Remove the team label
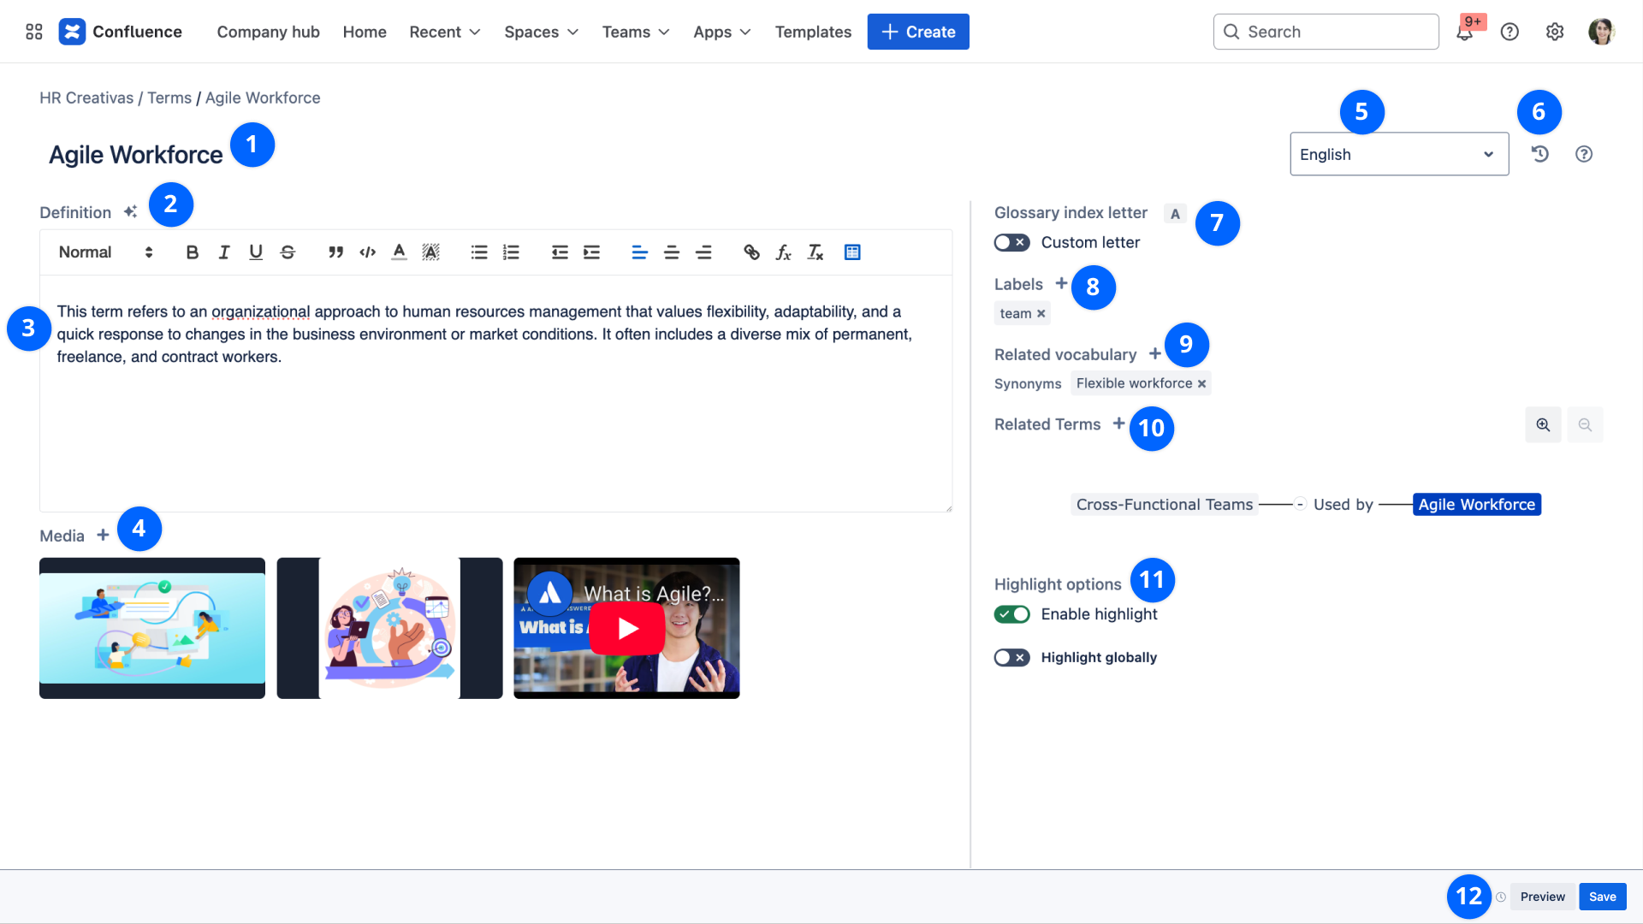1643x924 pixels. click(1041, 314)
